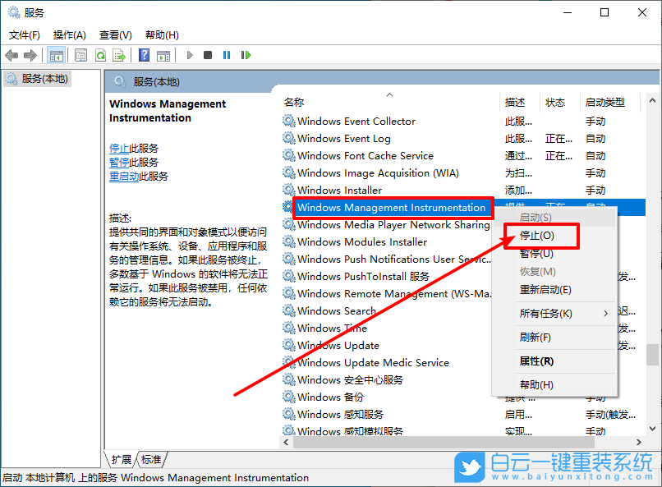
Task: Toggle the console tree pane icon
Action: tap(55, 55)
